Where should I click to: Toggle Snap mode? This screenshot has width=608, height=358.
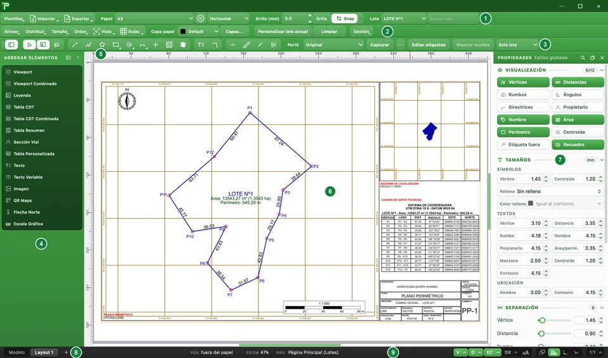(345, 18)
